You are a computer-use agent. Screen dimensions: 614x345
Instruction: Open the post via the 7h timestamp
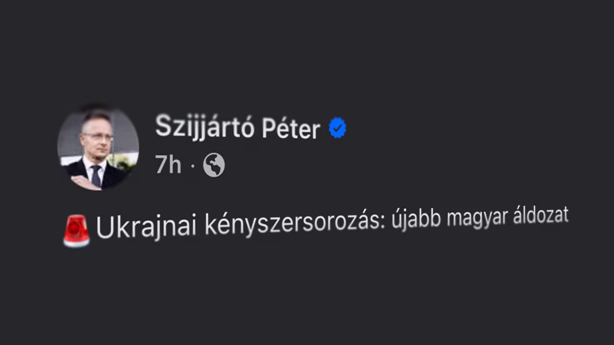click(x=168, y=166)
